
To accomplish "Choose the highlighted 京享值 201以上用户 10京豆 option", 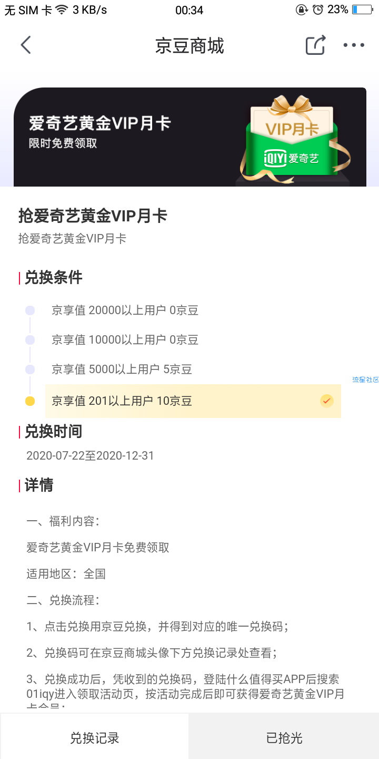I will (193, 401).
